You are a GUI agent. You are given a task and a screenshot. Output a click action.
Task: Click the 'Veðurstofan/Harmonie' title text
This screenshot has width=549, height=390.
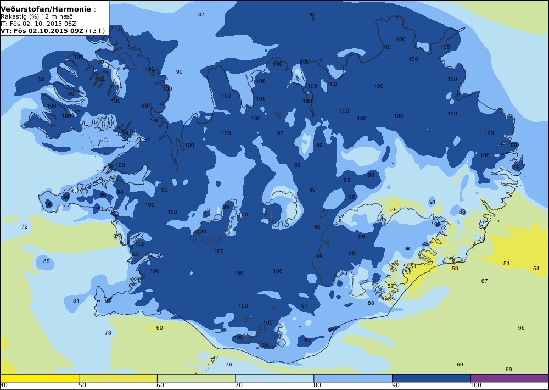pyautogui.click(x=46, y=9)
